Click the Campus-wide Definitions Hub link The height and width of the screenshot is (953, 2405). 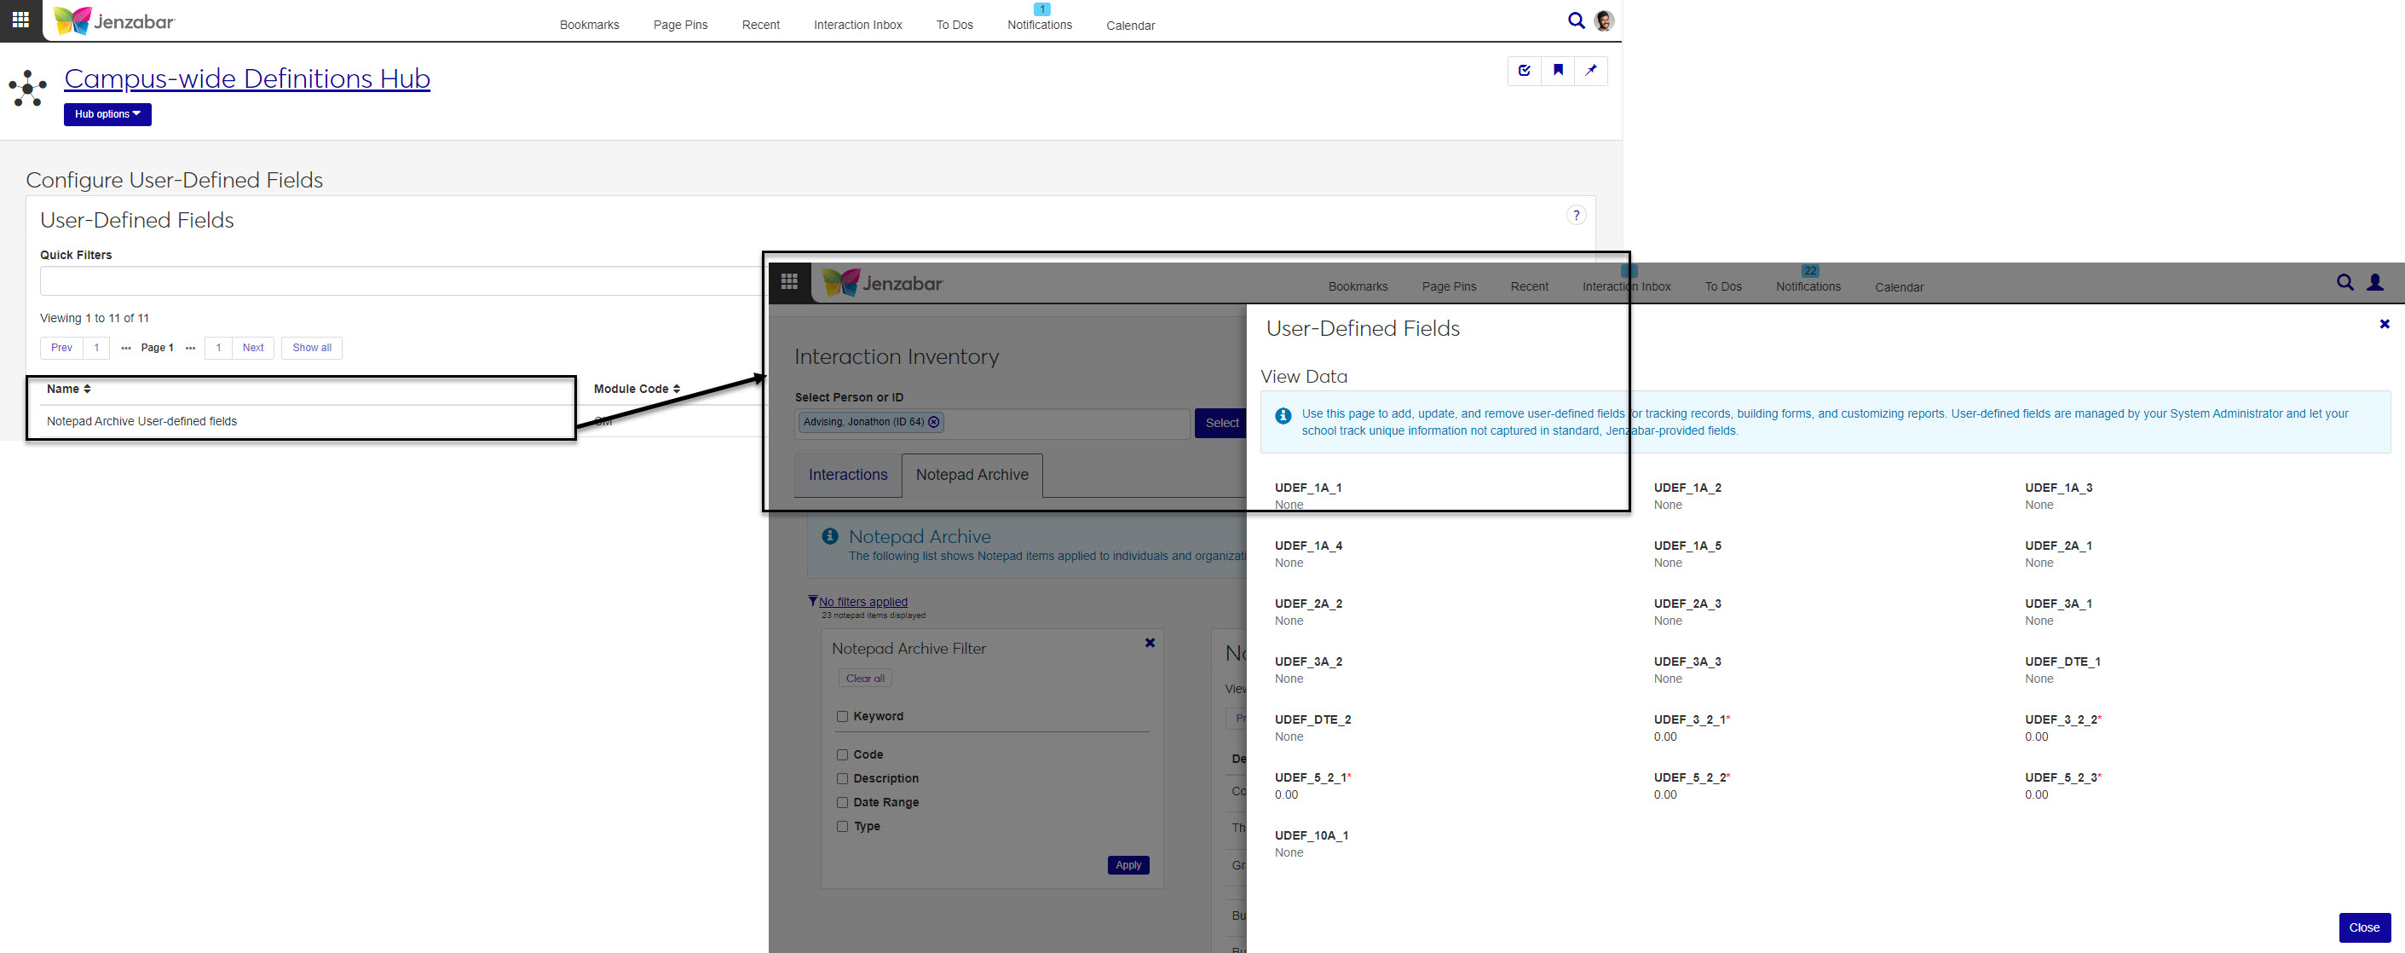246,78
